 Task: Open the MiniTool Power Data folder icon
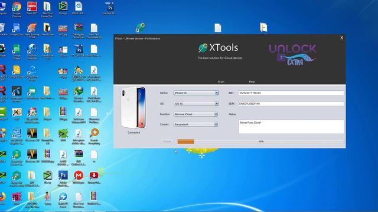click(x=47, y=9)
